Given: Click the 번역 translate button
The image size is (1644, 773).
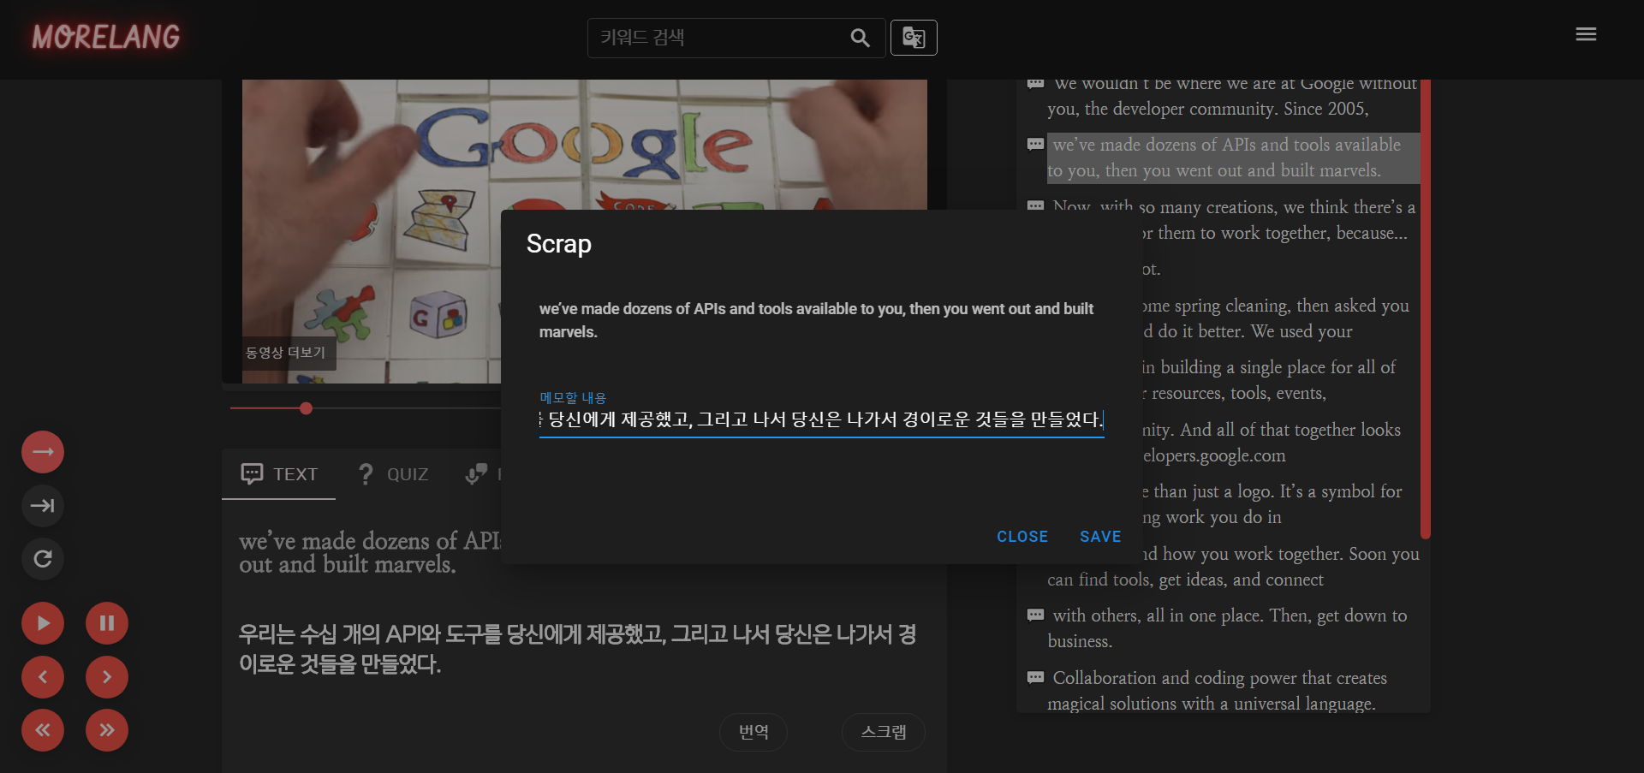Looking at the screenshot, I should coord(753,732).
